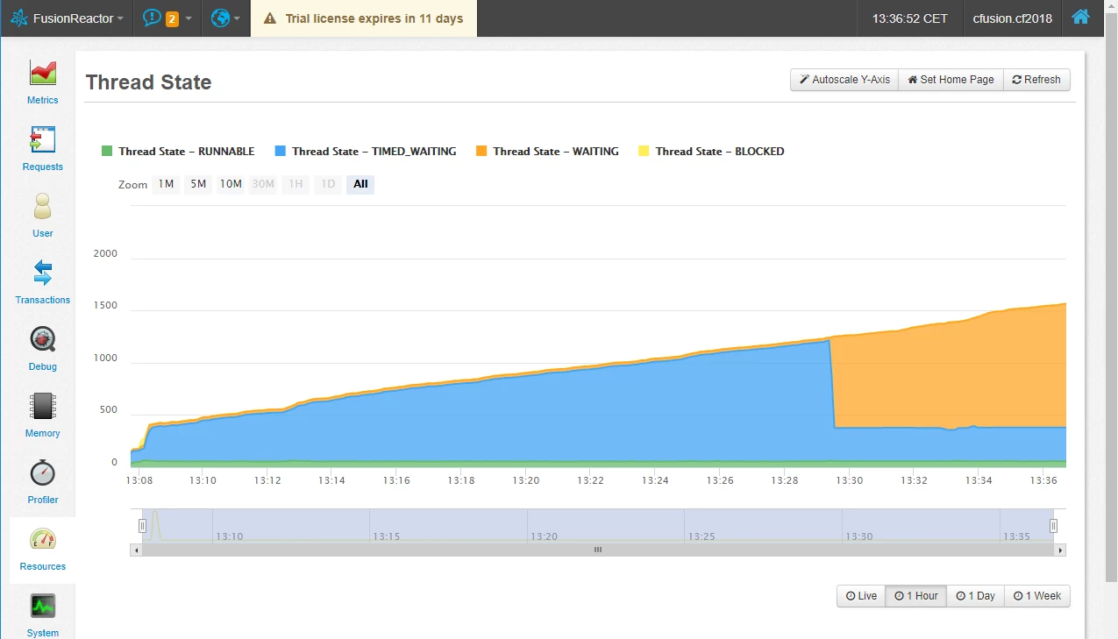1118x639 pixels.
Task: Open the User sidebar icon
Action: coord(42,206)
